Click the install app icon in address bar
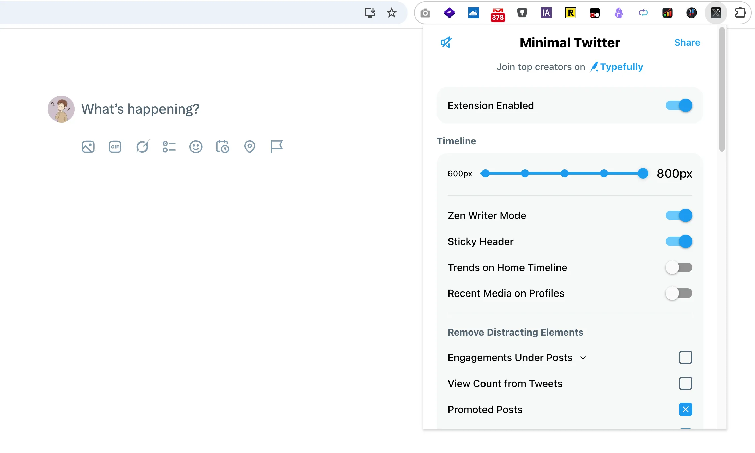Viewport: 755px width, 453px height. [370, 13]
